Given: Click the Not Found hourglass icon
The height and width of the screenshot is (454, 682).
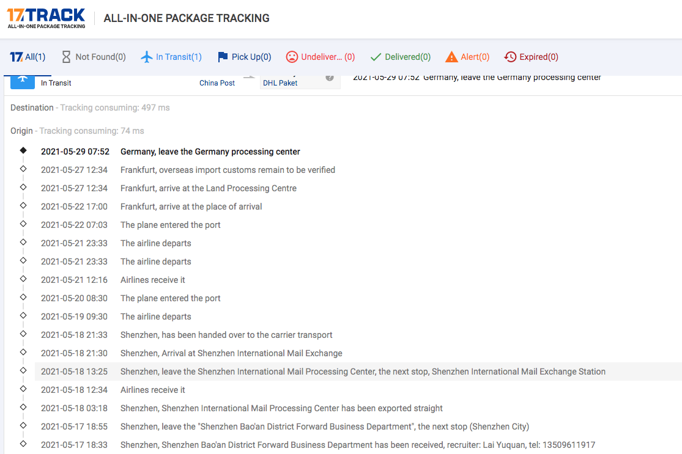Looking at the screenshot, I should coord(66,57).
